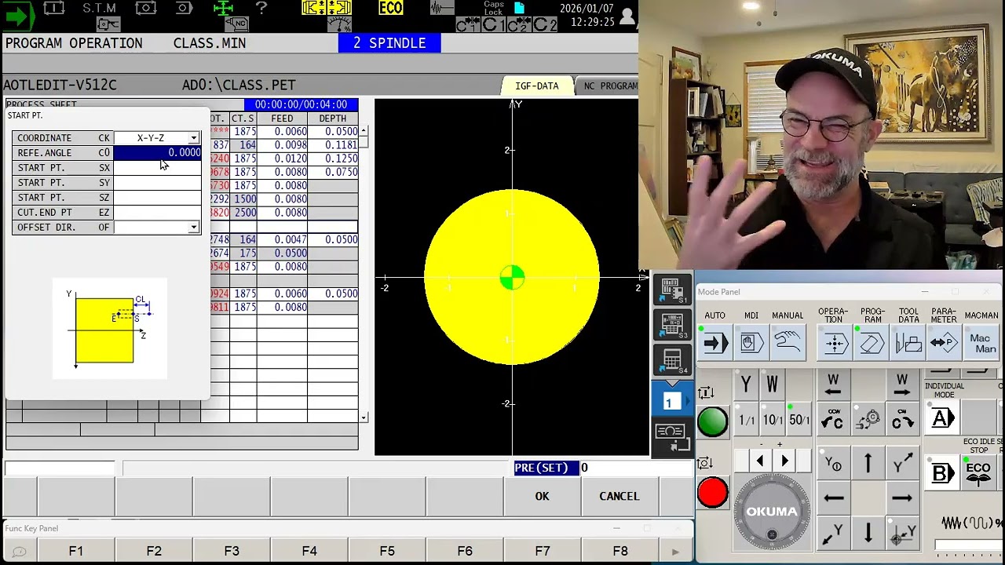Click the 2 SPINDLE header tab
Image resolution: width=1005 pixels, height=565 pixels.
(389, 43)
